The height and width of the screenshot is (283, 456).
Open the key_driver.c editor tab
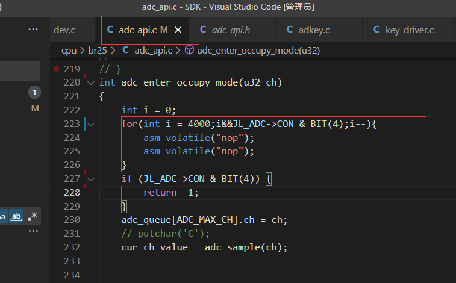click(x=410, y=30)
